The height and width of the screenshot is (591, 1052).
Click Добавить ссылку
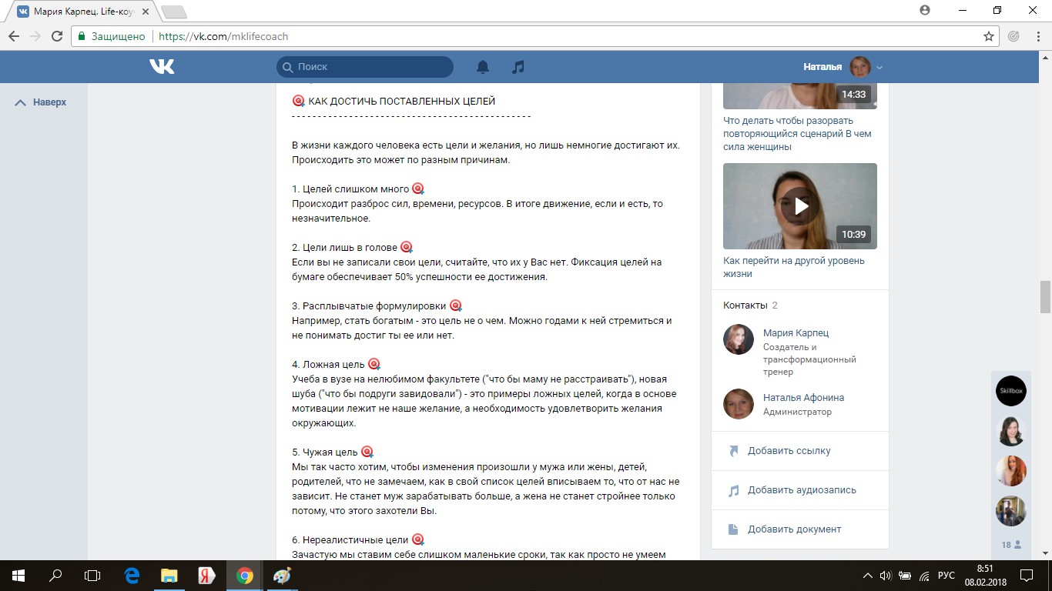[789, 451]
